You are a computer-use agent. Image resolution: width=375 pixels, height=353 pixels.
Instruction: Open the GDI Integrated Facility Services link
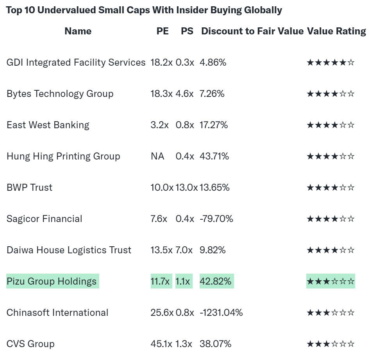click(x=76, y=63)
